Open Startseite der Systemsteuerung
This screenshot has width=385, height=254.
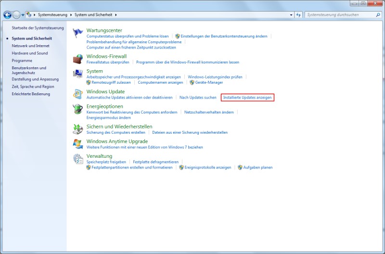click(38, 28)
